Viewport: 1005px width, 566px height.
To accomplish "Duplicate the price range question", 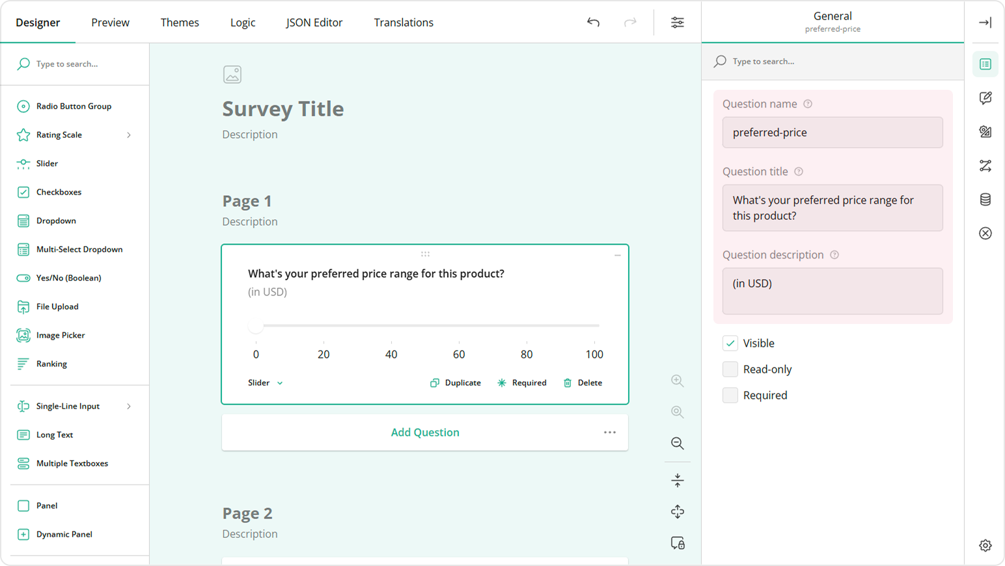I will (x=455, y=383).
